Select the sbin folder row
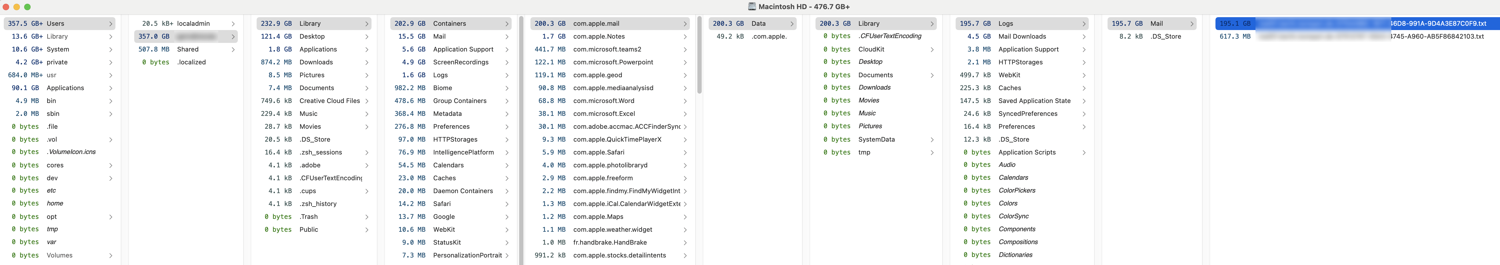The height and width of the screenshot is (265, 1500). pos(59,113)
